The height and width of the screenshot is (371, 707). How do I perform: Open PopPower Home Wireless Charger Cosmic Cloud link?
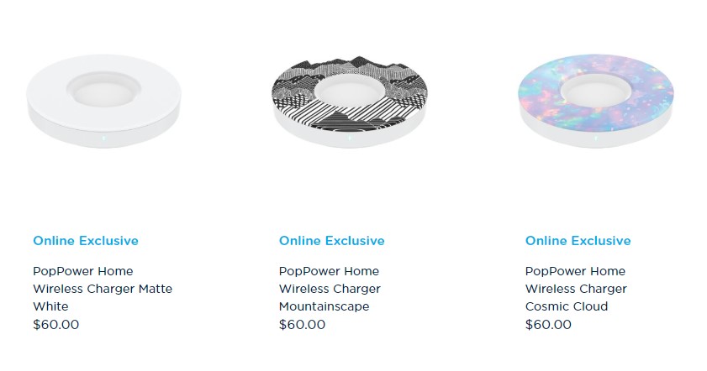tap(576, 289)
